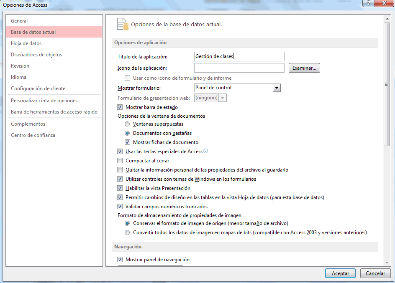The width and height of the screenshot is (395, 283).
Task: Click the 'Examinar...' button
Action: (304, 68)
